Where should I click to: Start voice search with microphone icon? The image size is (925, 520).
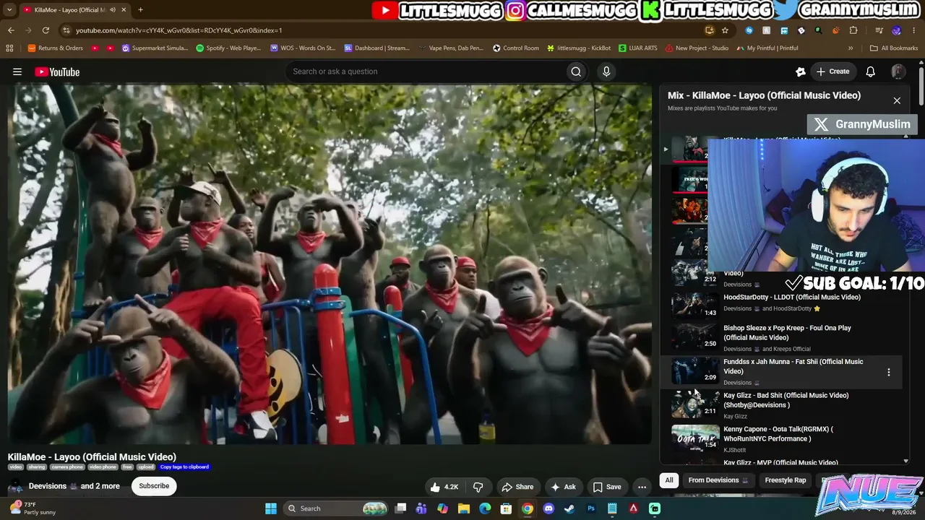[606, 71]
